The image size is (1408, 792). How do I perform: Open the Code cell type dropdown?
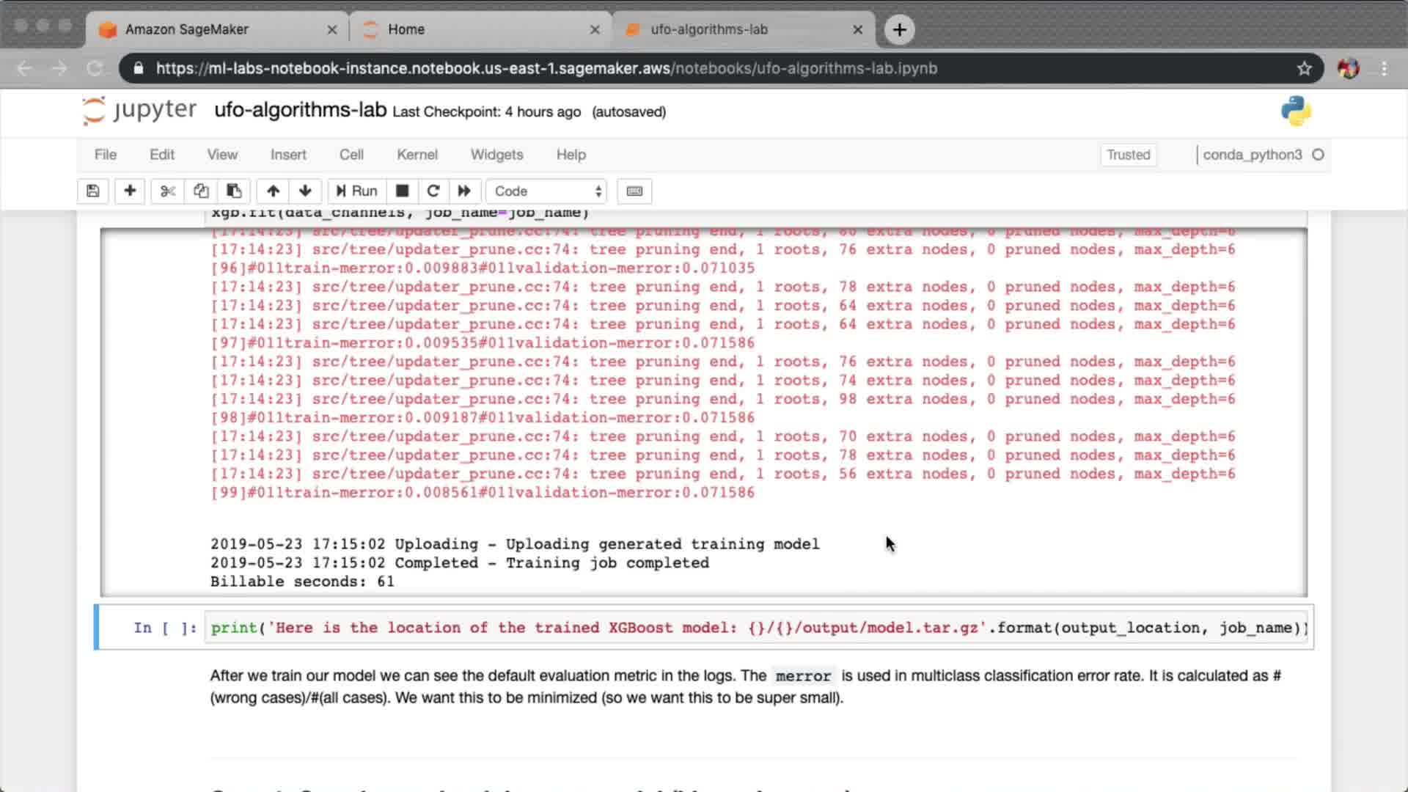coord(547,191)
